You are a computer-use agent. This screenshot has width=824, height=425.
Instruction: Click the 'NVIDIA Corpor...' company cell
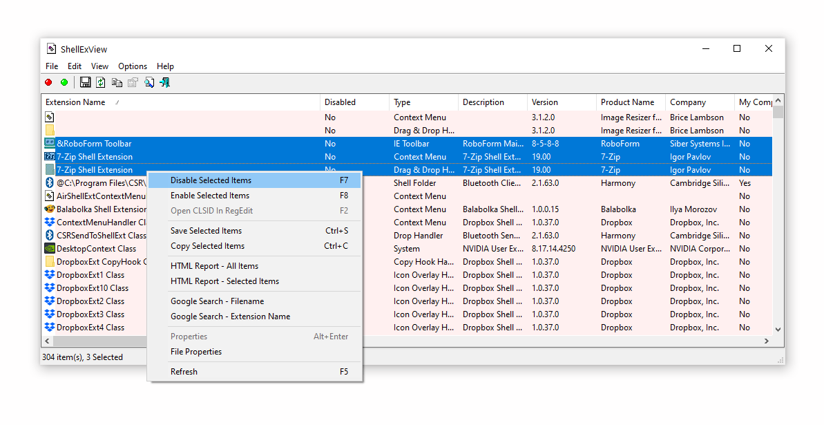point(700,249)
